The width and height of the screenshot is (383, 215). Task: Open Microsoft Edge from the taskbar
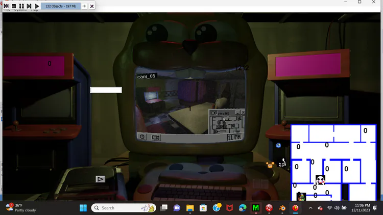[x=243, y=208]
